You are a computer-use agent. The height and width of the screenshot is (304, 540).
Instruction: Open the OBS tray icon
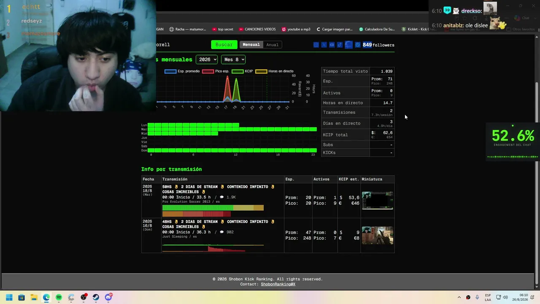click(x=468, y=297)
